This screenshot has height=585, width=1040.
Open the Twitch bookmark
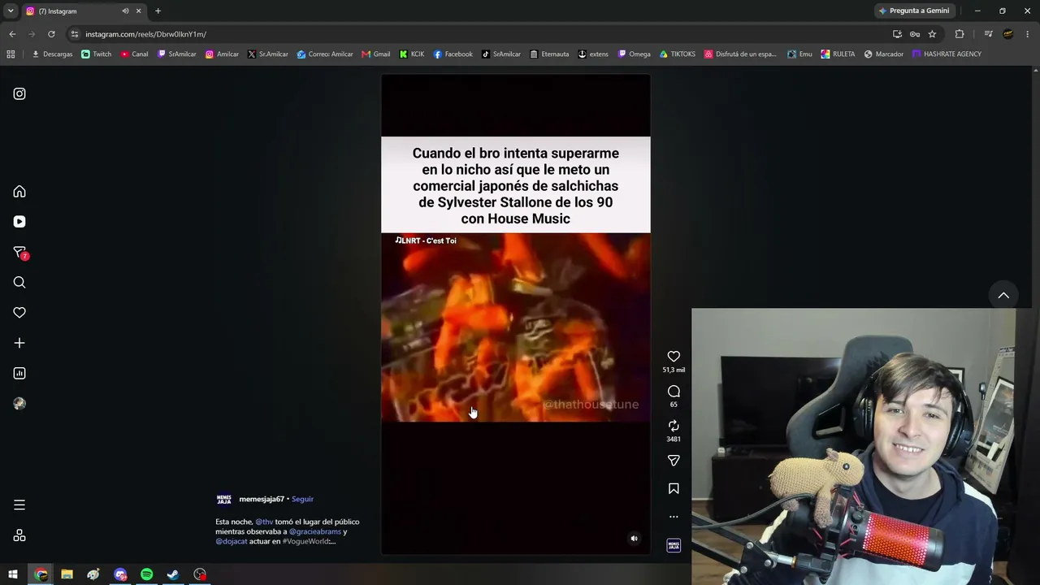click(97, 54)
